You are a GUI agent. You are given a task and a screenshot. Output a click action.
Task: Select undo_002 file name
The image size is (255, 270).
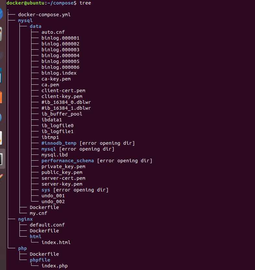(x=53, y=202)
